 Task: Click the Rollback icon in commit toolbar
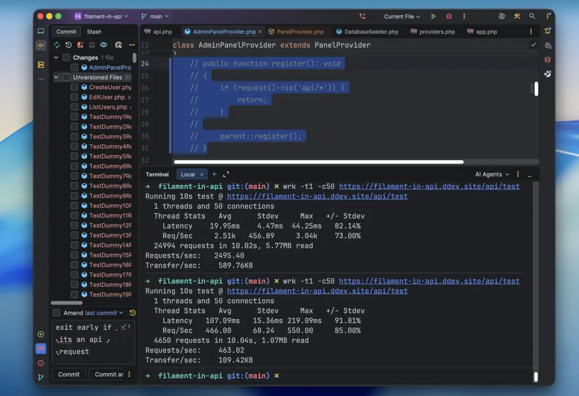[x=68, y=45]
